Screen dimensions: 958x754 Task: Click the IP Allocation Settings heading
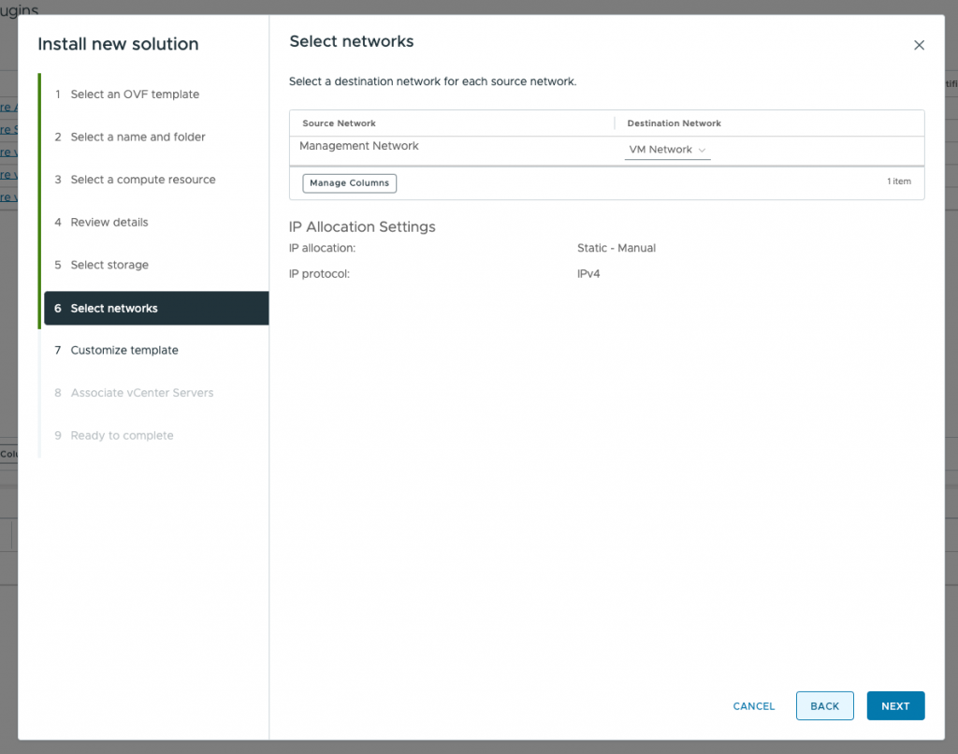pyautogui.click(x=362, y=226)
